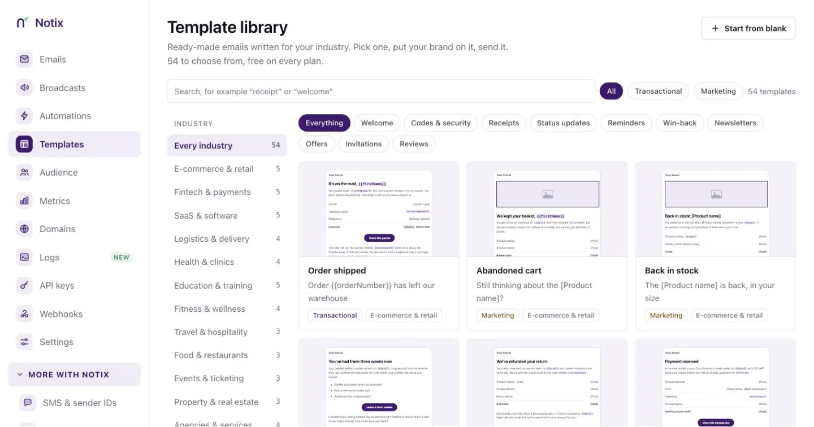Filter by the Welcome category
This screenshot has width=814, height=427.
pyautogui.click(x=377, y=123)
